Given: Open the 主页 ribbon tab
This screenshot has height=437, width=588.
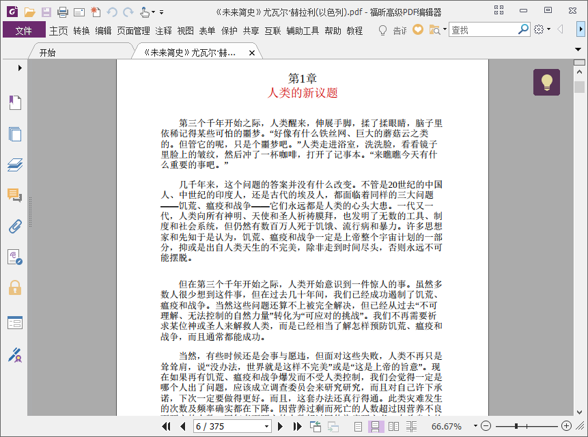Looking at the screenshot, I should pyautogui.click(x=59, y=31).
